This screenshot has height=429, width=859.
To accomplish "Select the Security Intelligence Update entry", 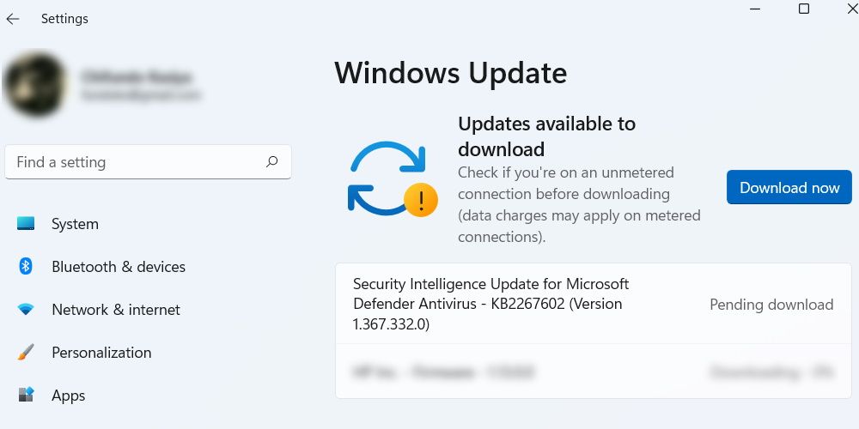I will pyautogui.click(x=490, y=304).
